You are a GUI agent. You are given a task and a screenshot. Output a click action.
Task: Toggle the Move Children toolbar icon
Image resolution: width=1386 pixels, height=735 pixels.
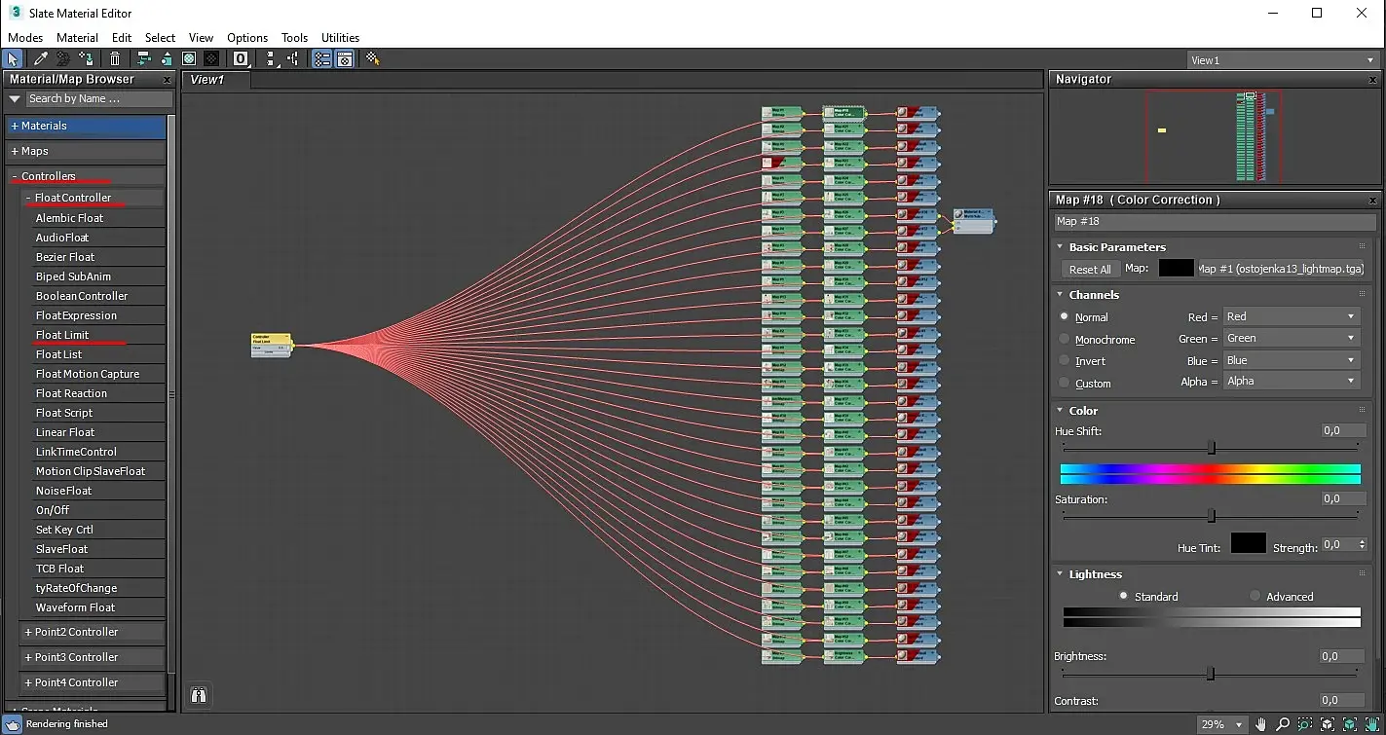click(x=144, y=59)
